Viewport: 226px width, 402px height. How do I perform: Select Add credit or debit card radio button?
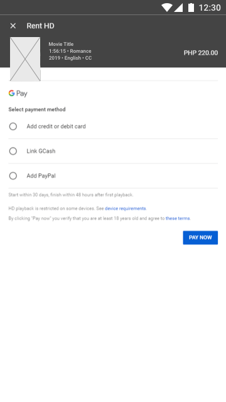[x=13, y=126]
